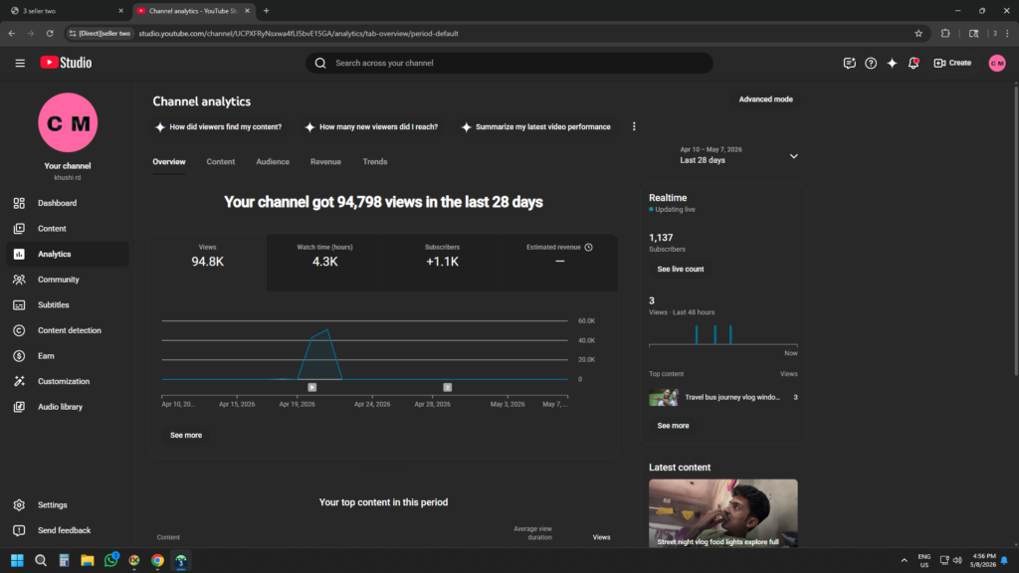Select the Subscribers metric card
Screen dimensions: 1019x573
[x=442, y=263]
